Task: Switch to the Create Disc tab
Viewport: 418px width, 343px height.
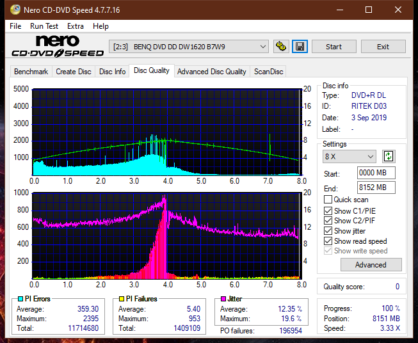Action: coord(74,72)
